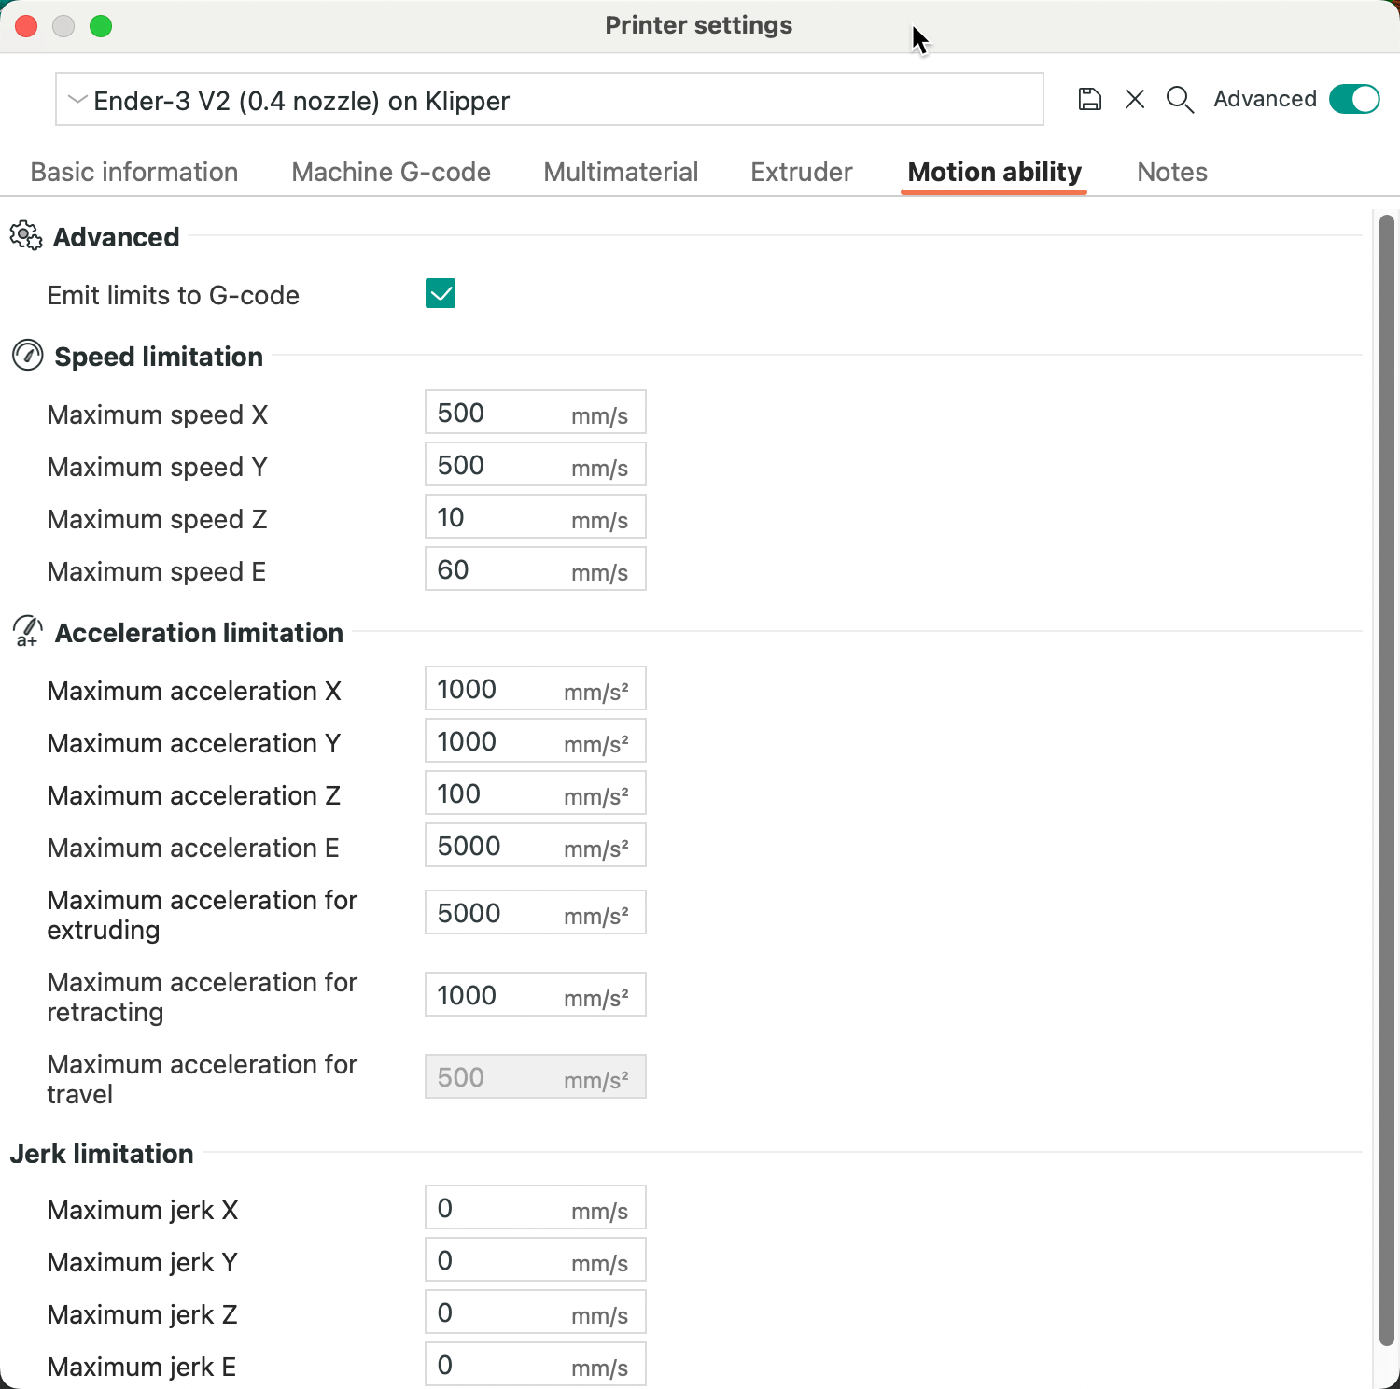The image size is (1400, 1389).
Task: Click the save preset floppy icon
Action: (1088, 99)
